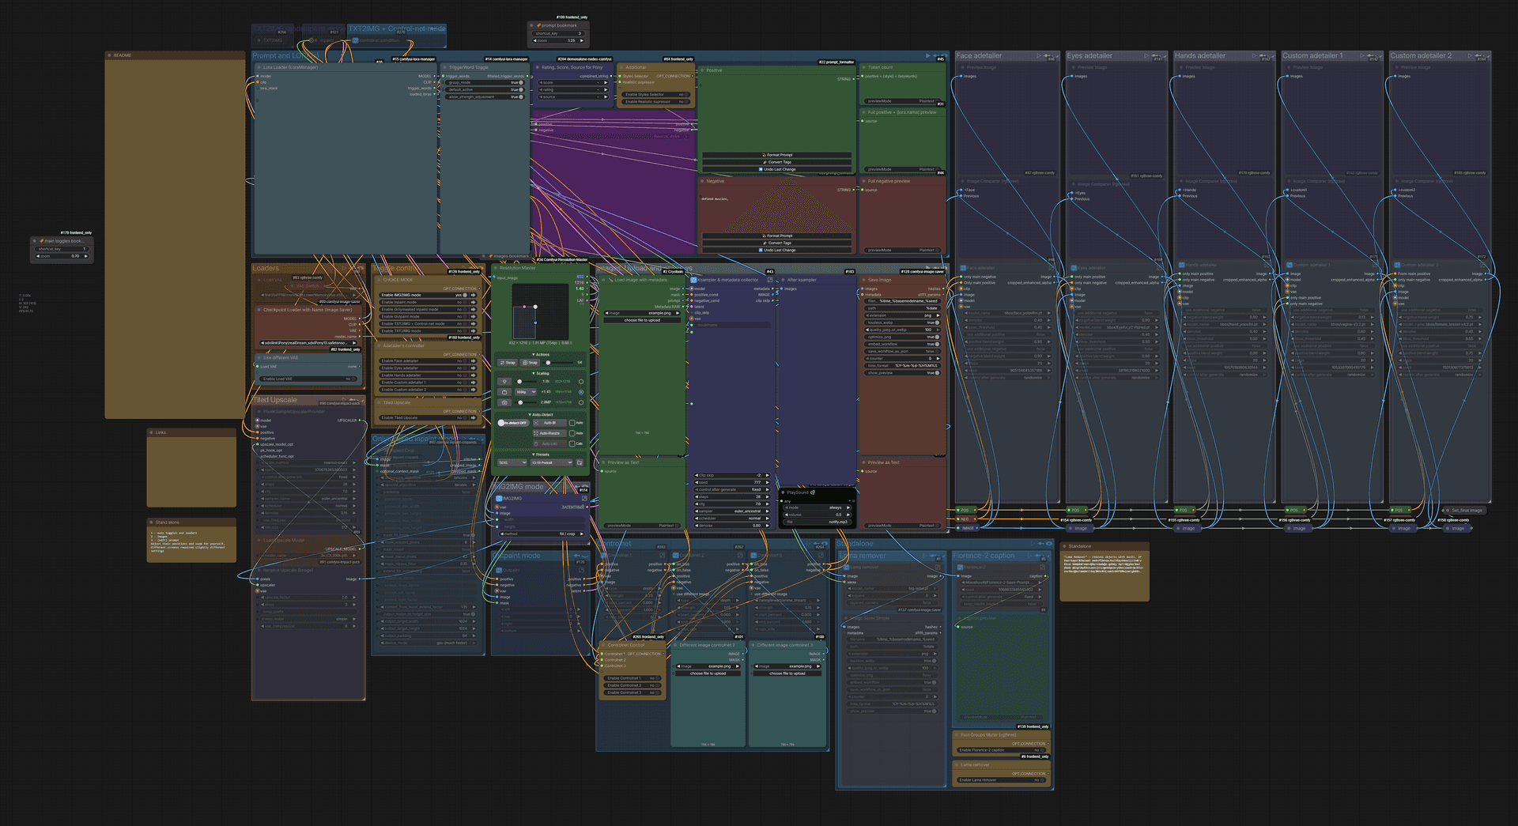This screenshot has height=826, width=1518.
Task: Click the steps value field in Ksampler
Action: click(x=732, y=496)
